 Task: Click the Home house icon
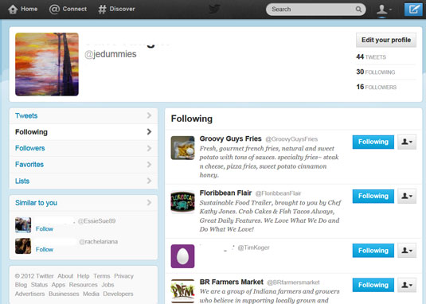tap(13, 10)
